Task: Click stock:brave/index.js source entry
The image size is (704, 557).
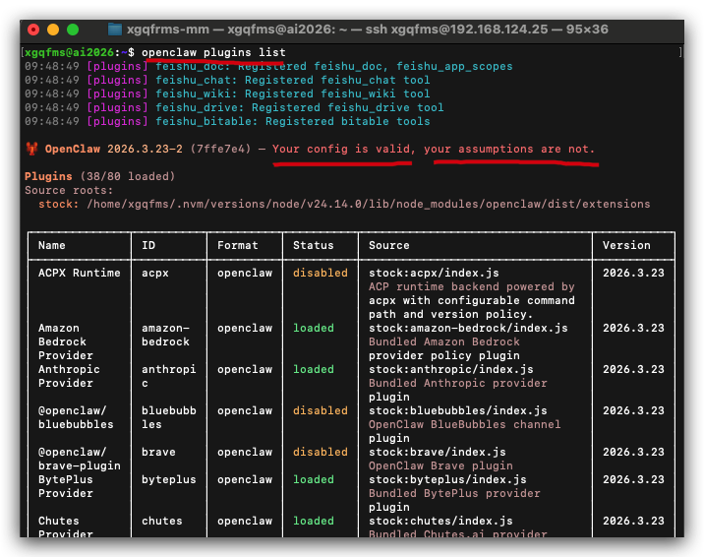Action: tap(438, 452)
